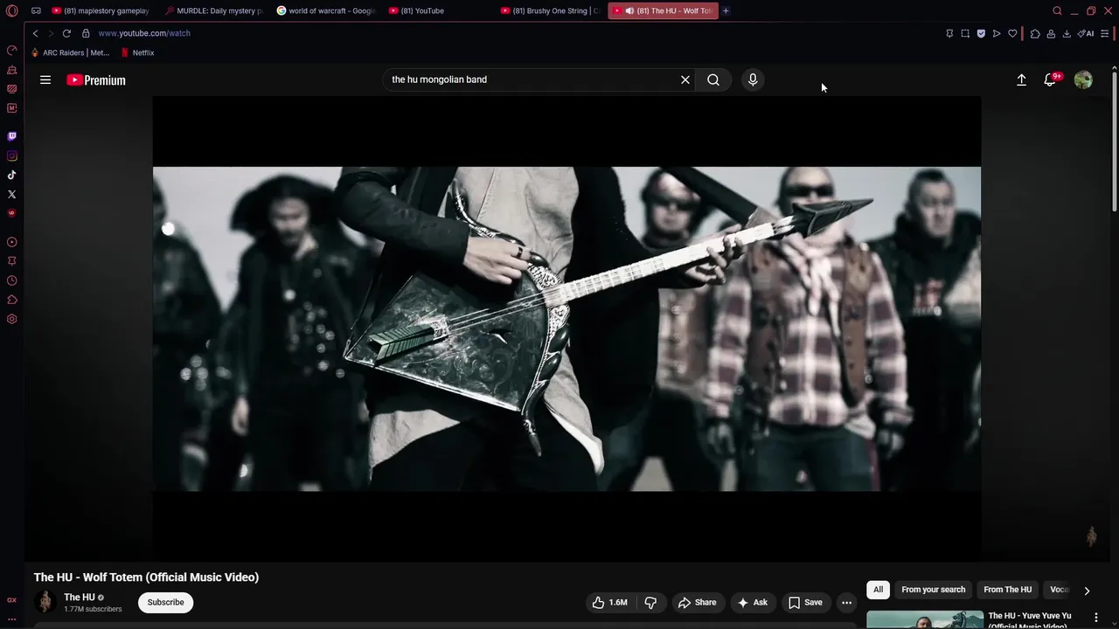Image resolution: width=1119 pixels, height=629 pixels.
Task: Open browser extensions toolbar icon
Action: pos(1035,33)
